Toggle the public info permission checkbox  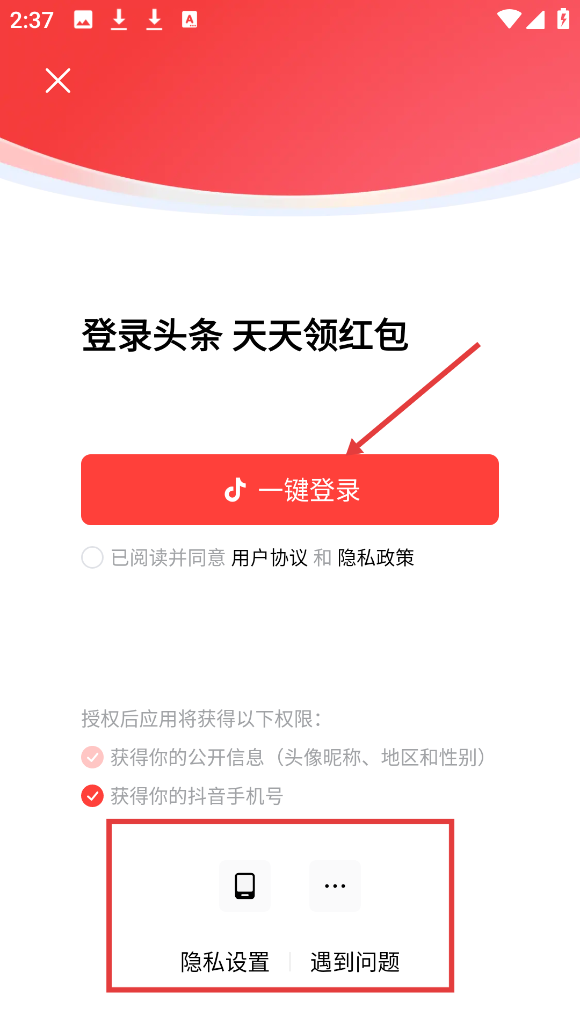click(x=92, y=757)
